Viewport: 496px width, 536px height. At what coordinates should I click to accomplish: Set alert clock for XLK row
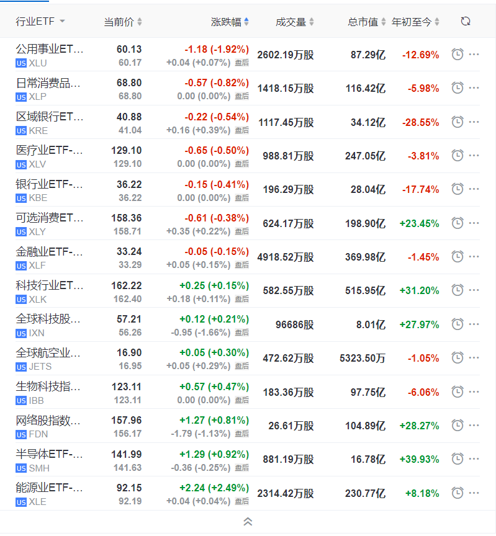[458, 290]
